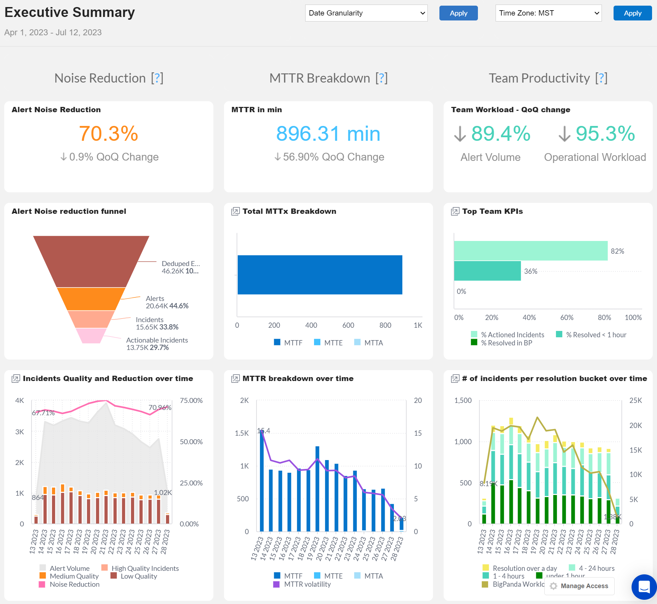The image size is (657, 604).
Task: Open the Noise Reduction help tooltip
Action: pos(157,78)
